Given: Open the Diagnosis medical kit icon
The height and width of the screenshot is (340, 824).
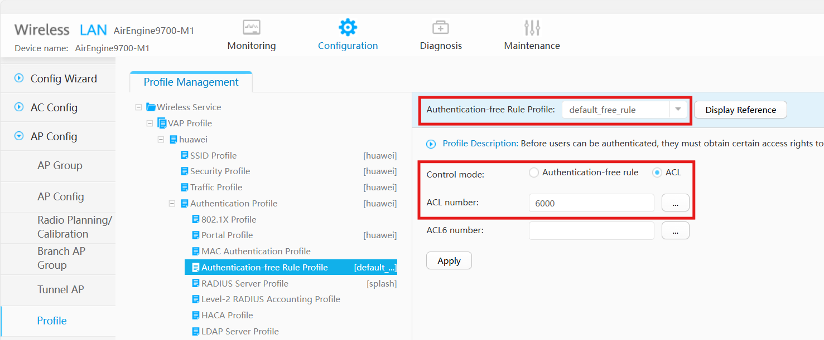Looking at the screenshot, I should [441, 27].
